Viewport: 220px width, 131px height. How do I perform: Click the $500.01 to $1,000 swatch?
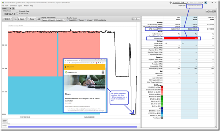pyautogui.click(x=162, y=92)
